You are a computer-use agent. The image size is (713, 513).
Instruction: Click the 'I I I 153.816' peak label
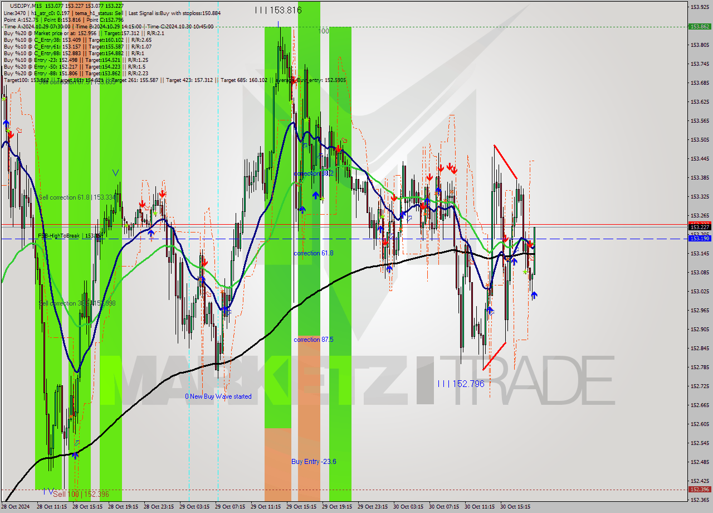pos(279,10)
